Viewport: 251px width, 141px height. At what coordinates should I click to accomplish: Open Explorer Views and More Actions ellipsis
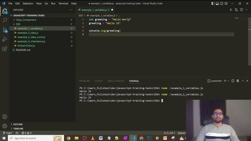[71, 10]
